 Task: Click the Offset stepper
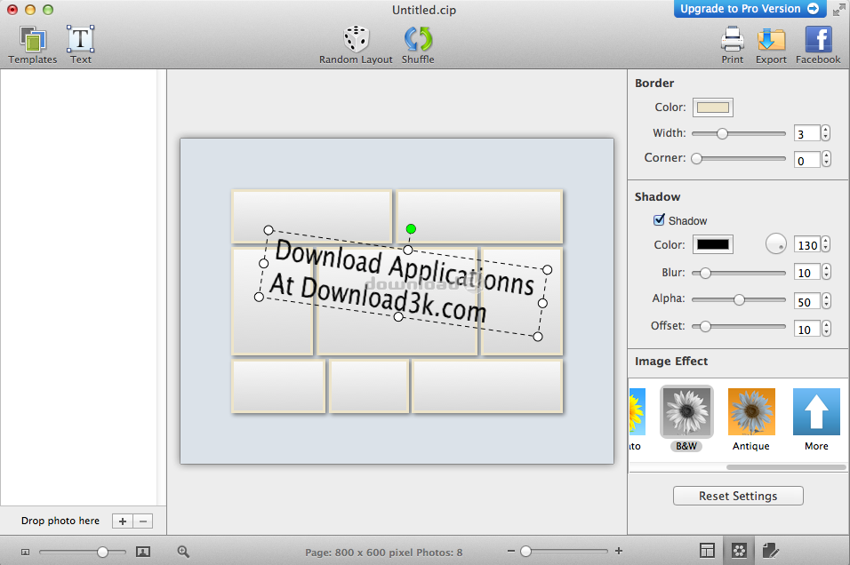(826, 329)
